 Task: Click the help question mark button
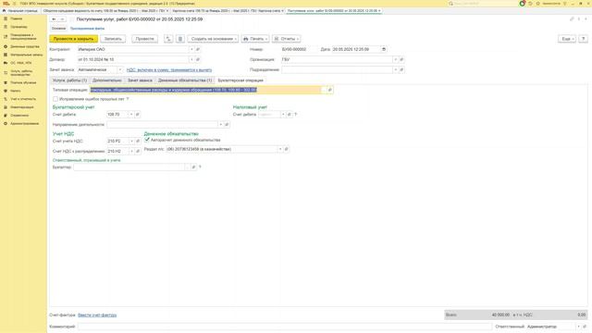click(584, 39)
